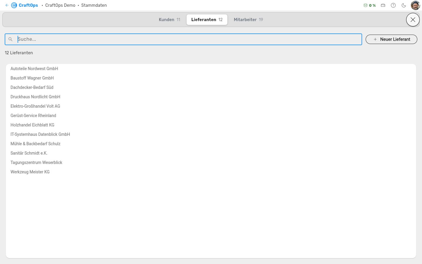The height and width of the screenshot is (264, 422).
Task: Select Tagungszentrum Weserblick row
Action: tap(211, 163)
